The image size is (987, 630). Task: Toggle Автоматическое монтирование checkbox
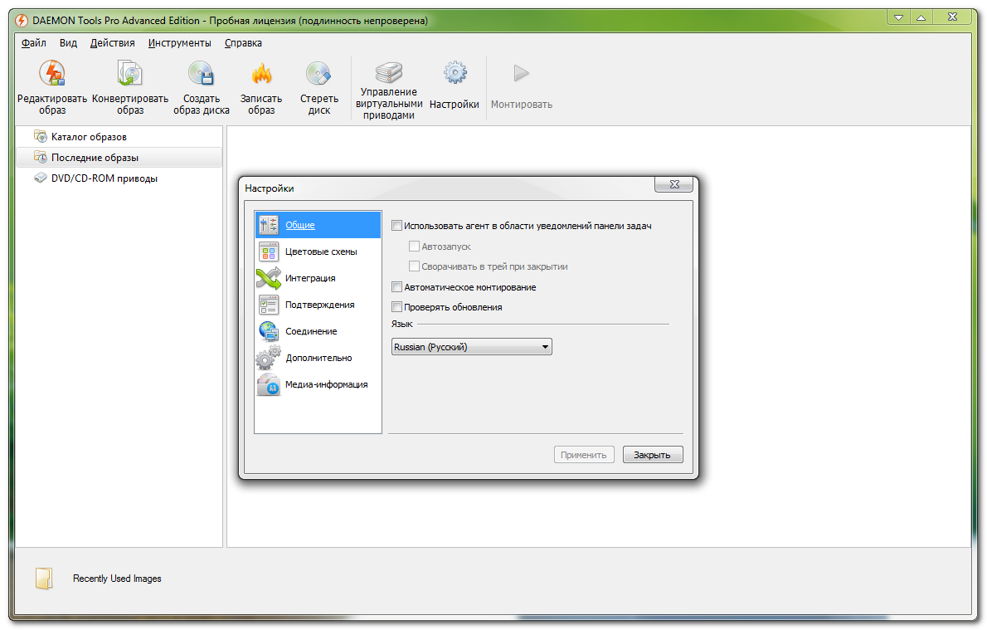396,287
